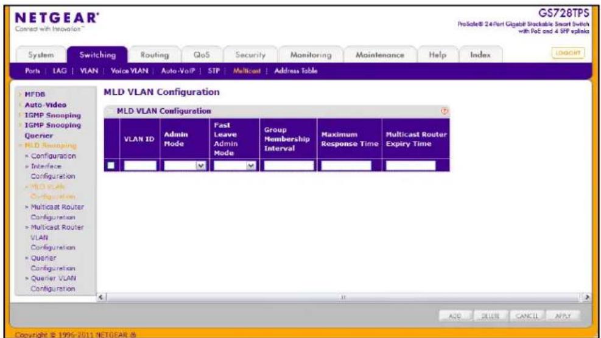601x338 pixels.
Task: Open MLD Snooping Configuration link
Action: click(53, 156)
